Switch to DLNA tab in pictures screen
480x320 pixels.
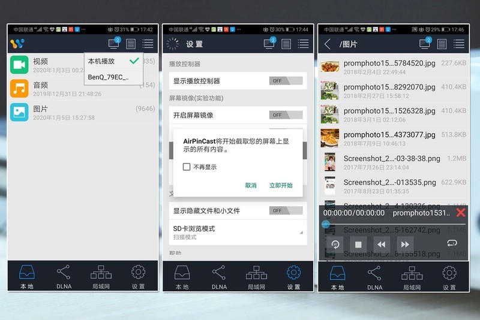(374, 278)
